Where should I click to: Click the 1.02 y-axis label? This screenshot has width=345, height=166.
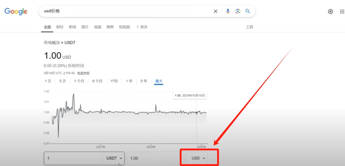tap(46, 91)
